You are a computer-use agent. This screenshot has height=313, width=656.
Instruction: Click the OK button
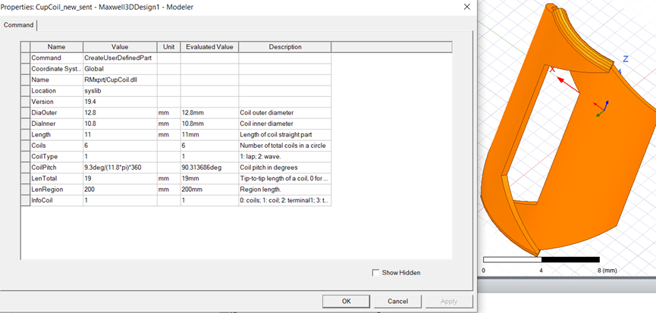coord(346,301)
